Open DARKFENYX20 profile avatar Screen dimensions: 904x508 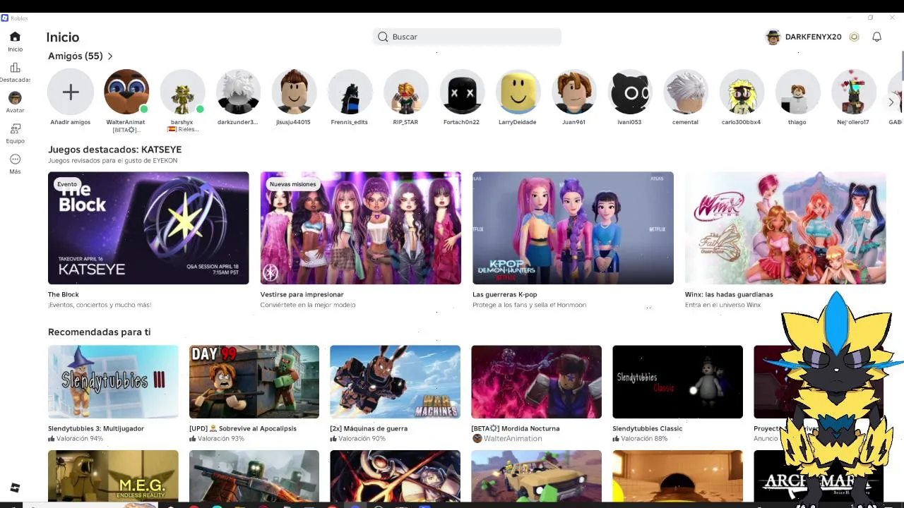(773, 37)
